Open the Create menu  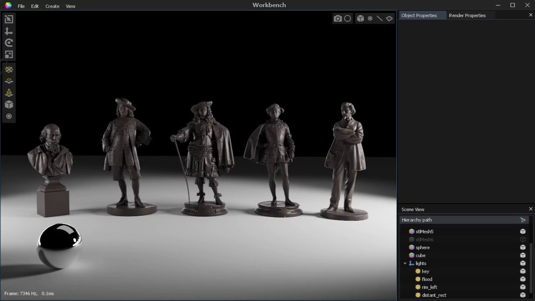(x=52, y=6)
